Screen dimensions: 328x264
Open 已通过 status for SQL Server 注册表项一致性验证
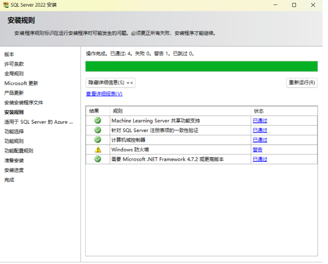(260, 130)
